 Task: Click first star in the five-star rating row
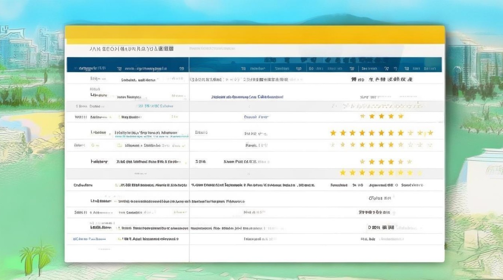click(362, 116)
